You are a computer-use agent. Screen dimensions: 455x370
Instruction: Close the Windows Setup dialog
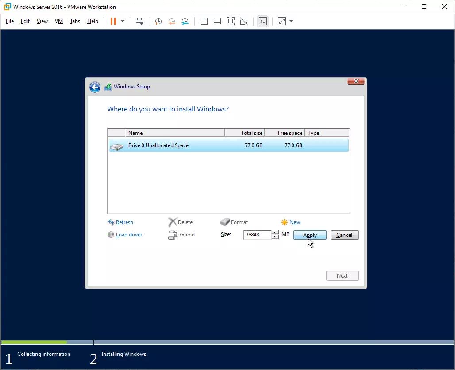coord(356,81)
